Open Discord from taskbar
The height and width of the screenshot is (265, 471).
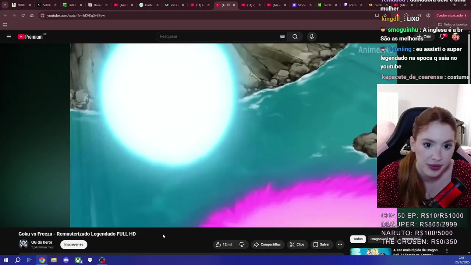[x=66, y=260]
